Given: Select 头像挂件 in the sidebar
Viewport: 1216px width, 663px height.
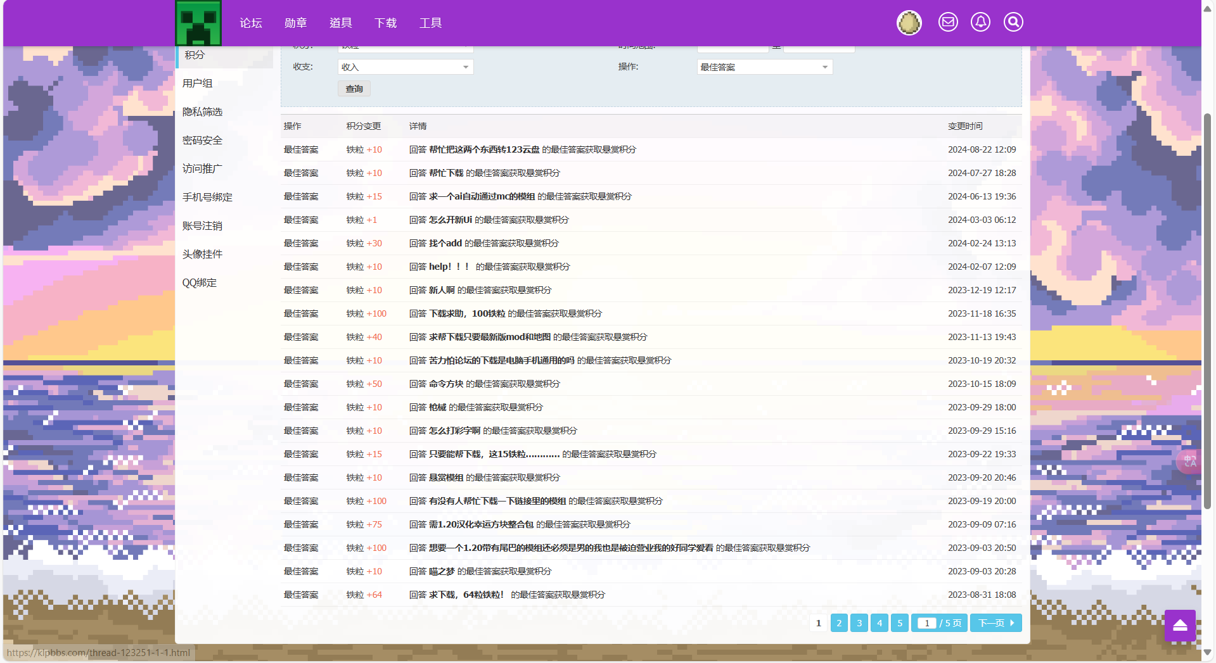Looking at the screenshot, I should (203, 255).
